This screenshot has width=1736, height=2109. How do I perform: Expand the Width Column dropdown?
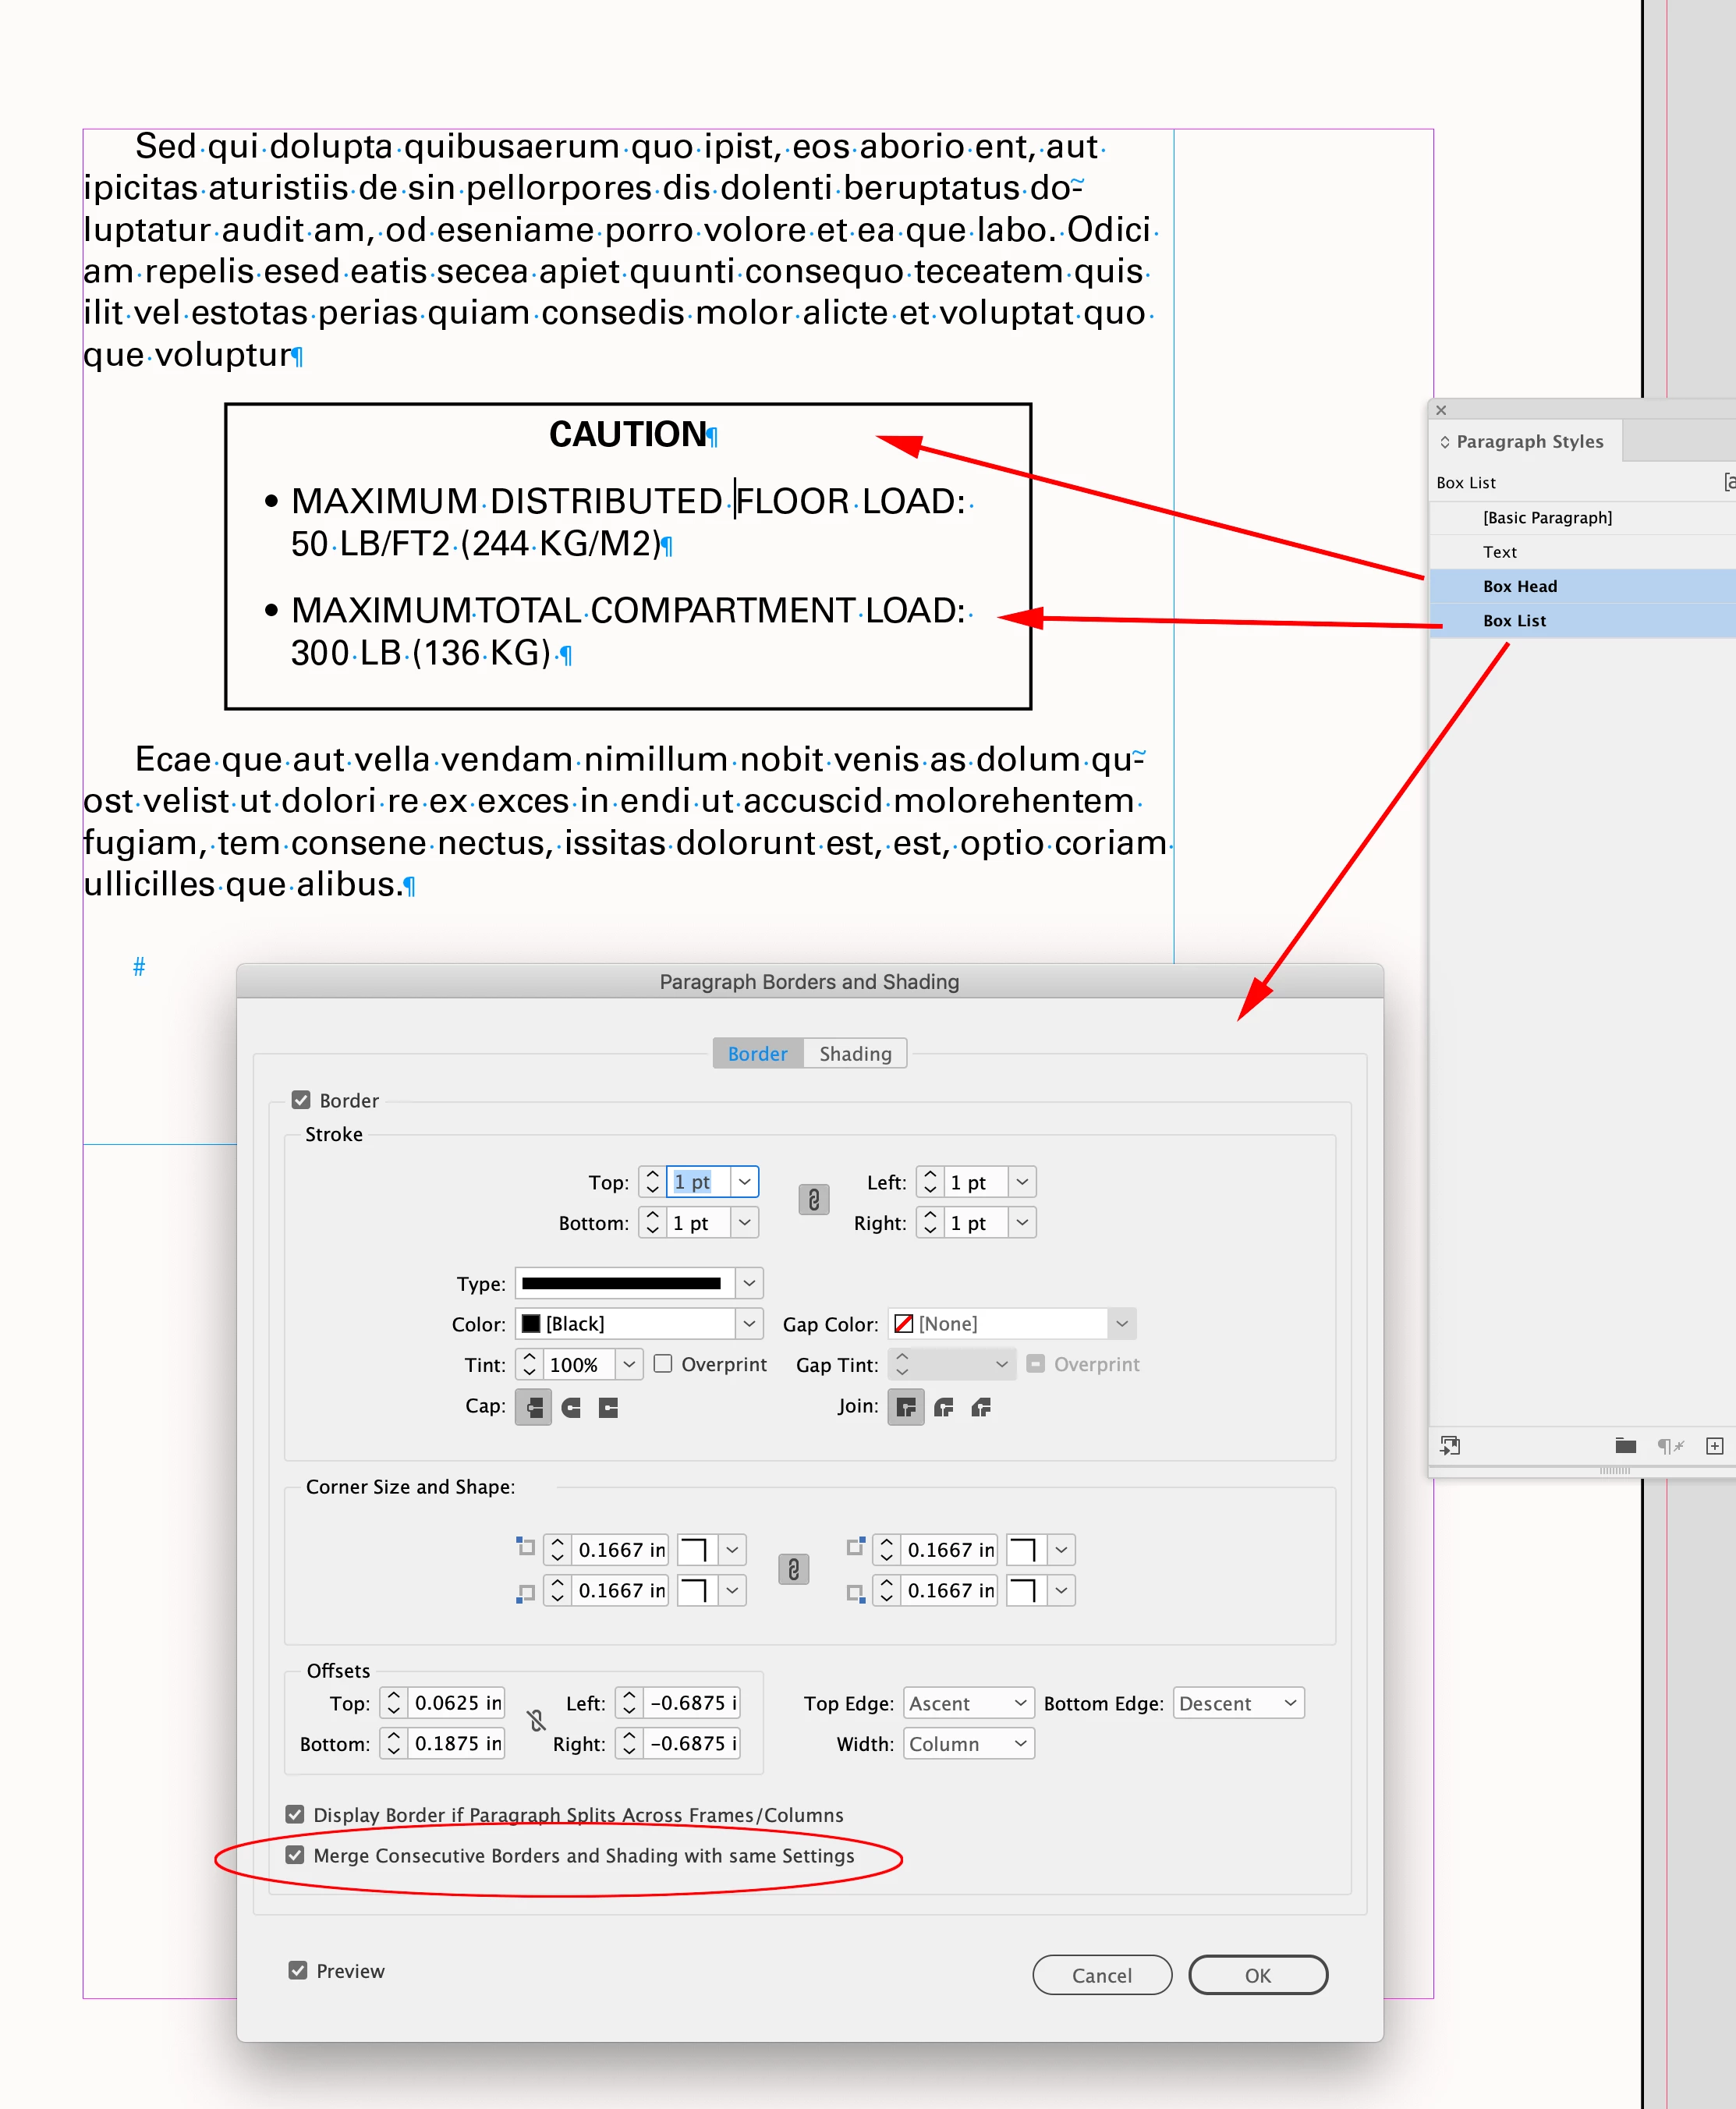click(x=967, y=1744)
